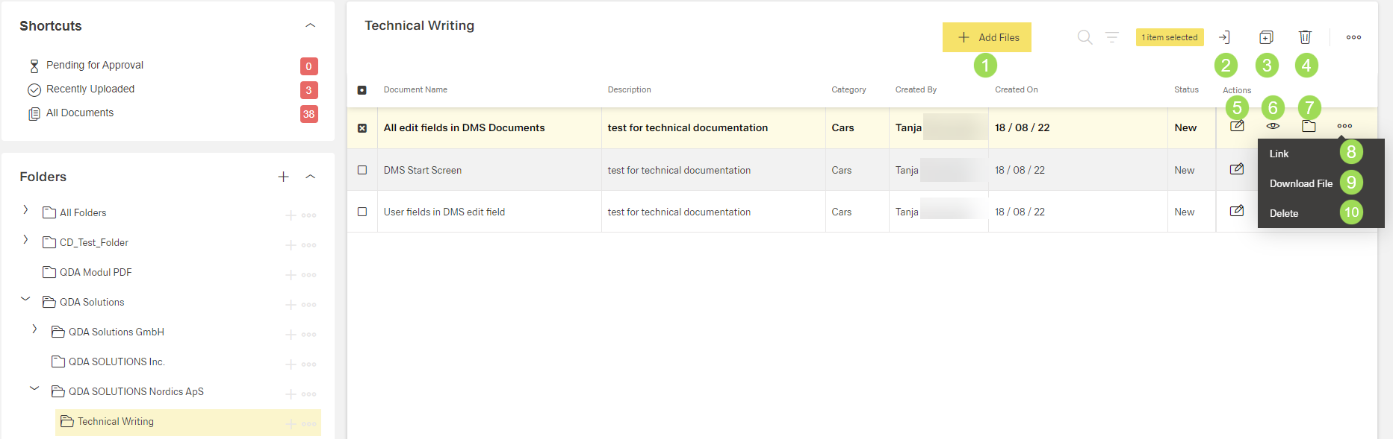Toggle the select-all checkbox in table header
Viewport: 1393px width, 439px height.
pos(362,90)
